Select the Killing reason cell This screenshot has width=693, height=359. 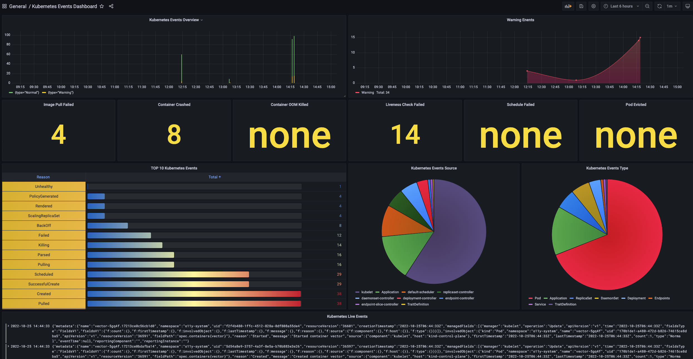coord(44,245)
